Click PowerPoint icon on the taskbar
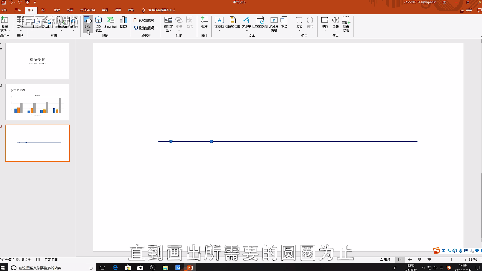482x271 pixels. [190, 267]
